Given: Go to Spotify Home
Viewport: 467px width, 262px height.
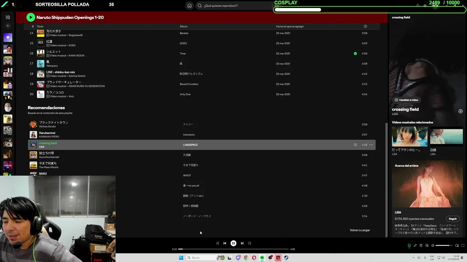Looking at the screenshot, I should (189, 5).
